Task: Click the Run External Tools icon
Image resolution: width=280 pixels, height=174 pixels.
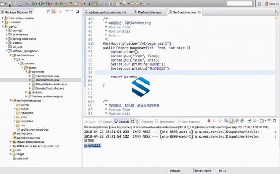Action: [x=48, y=4]
